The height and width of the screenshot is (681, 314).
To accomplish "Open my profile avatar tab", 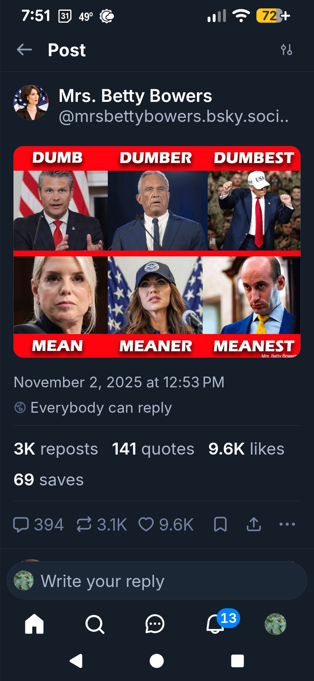I will (x=275, y=624).
